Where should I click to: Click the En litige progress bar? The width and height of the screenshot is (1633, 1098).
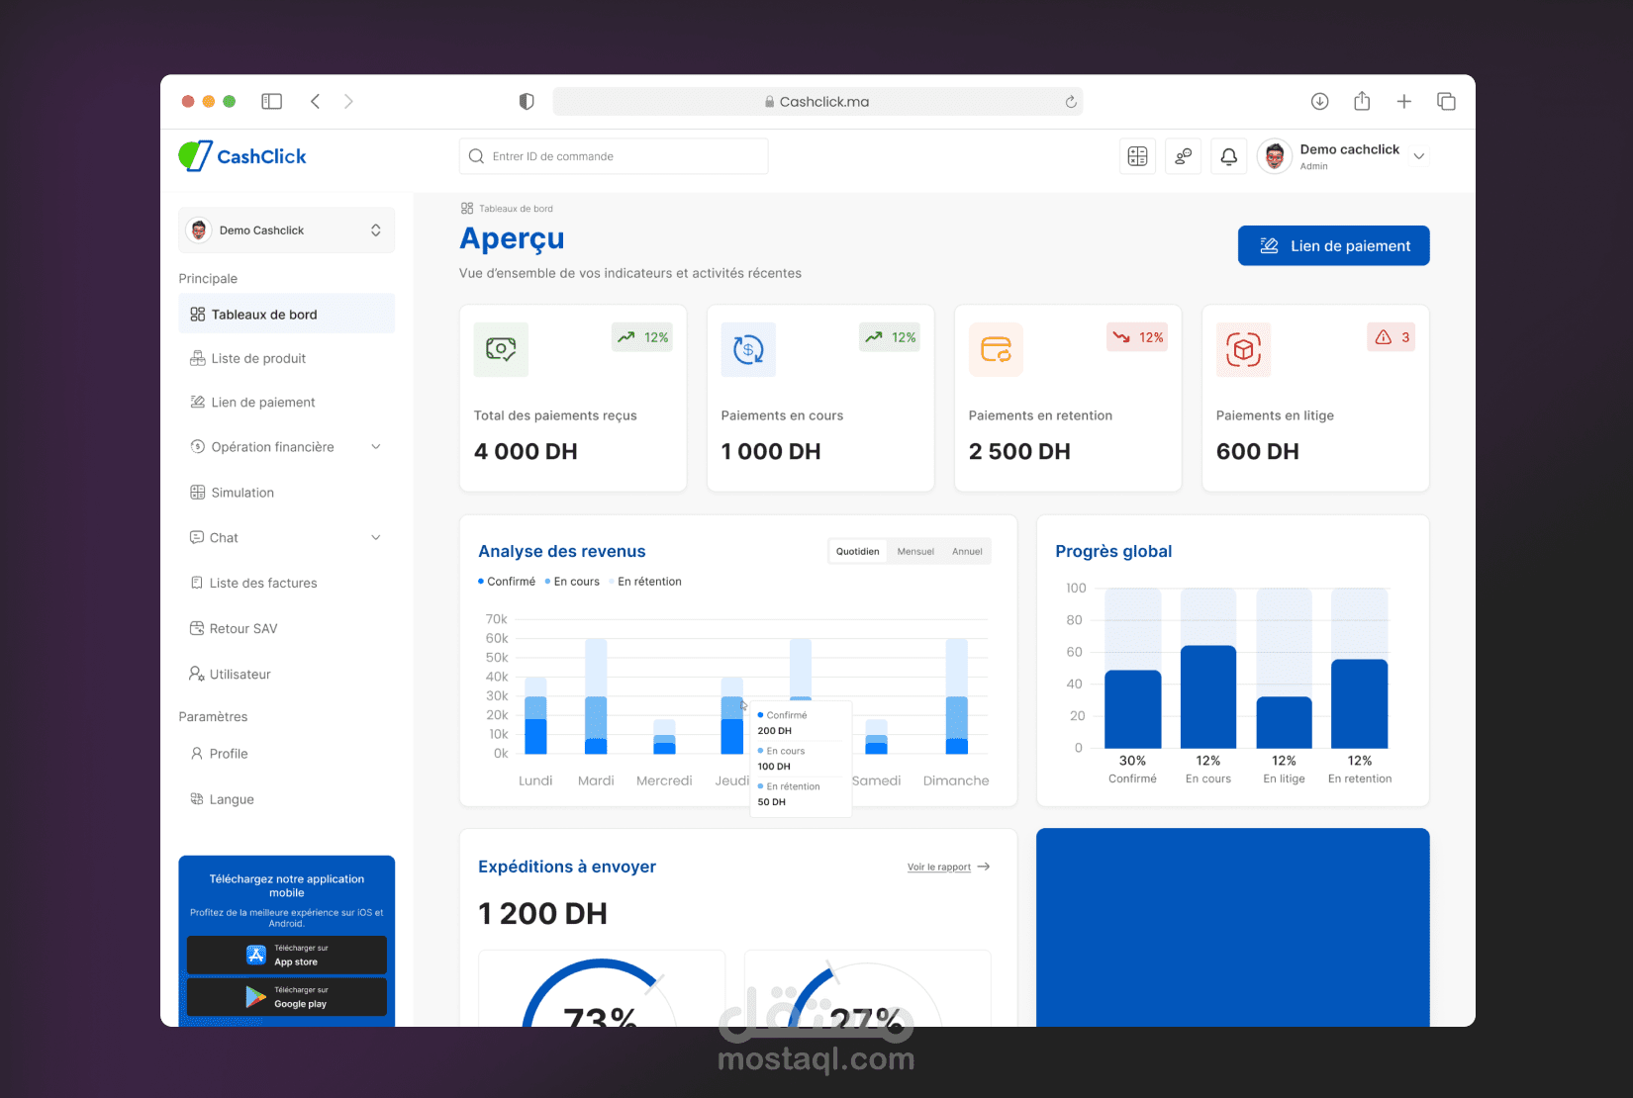click(1284, 722)
